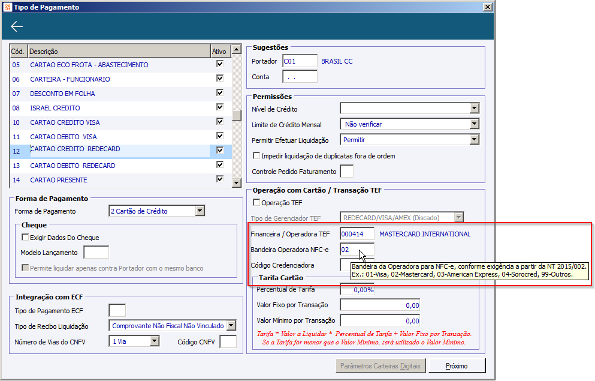Toggle Ativo checkbox for CARTAO DEBITO REDECARD
This screenshot has height=381, width=595.
220,165
